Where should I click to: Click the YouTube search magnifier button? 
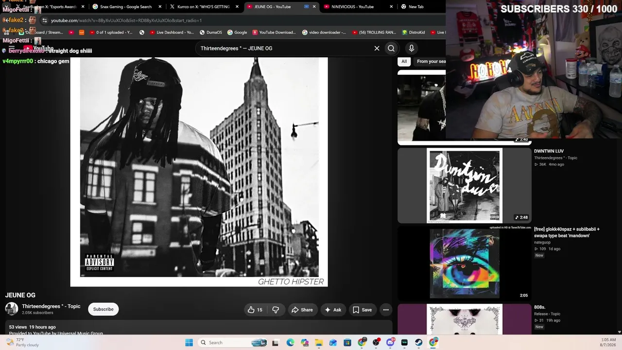tap(391, 48)
